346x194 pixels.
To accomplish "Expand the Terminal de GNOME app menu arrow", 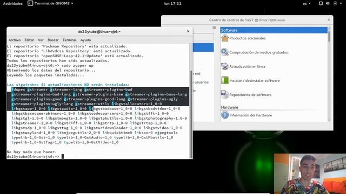I will click(x=72, y=3).
